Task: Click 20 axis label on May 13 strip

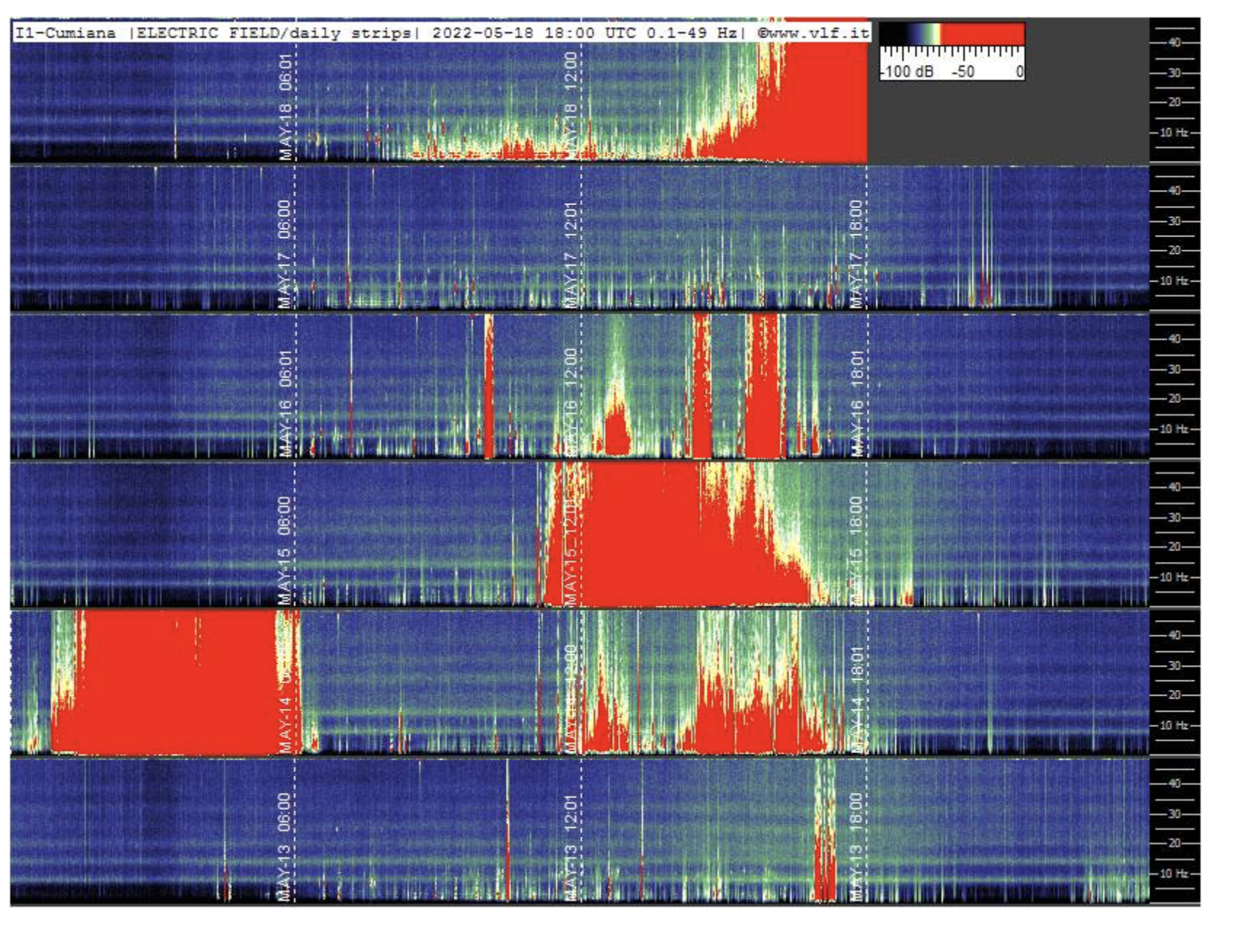Action: tap(1174, 843)
